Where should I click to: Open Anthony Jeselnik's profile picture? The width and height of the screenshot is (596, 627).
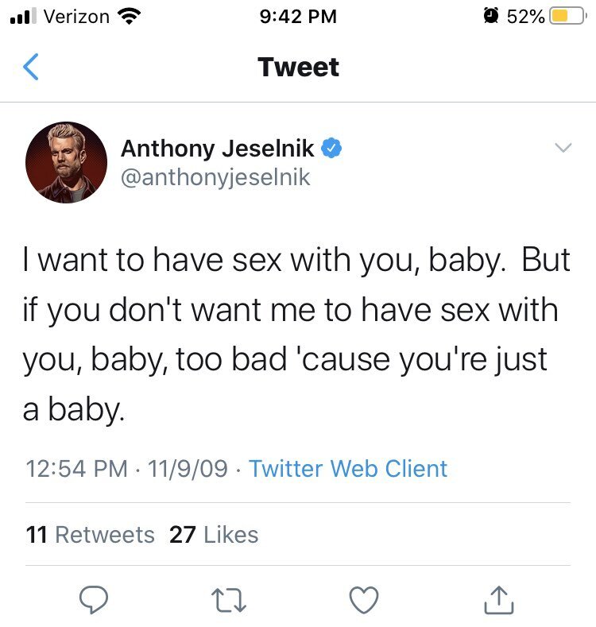coord(66,162)
